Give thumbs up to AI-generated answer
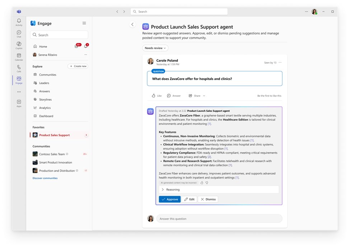 pos(202,183)
